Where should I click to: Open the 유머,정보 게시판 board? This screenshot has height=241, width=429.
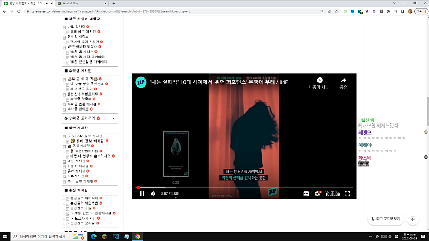(90, 141)
